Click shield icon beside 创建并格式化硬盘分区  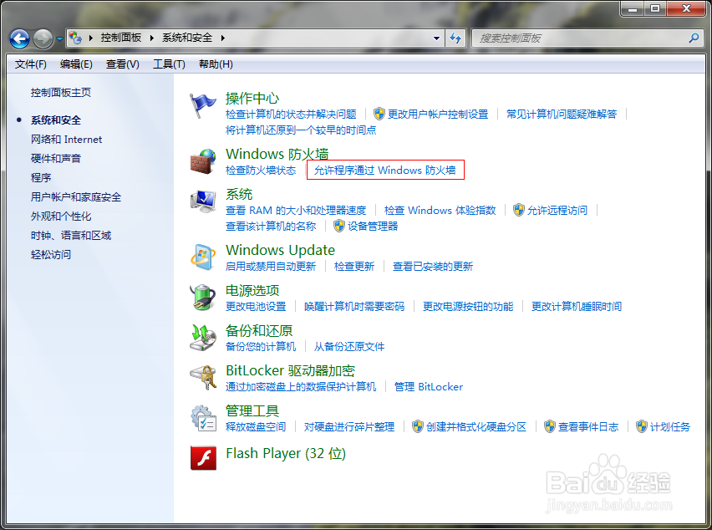point(418,426)
